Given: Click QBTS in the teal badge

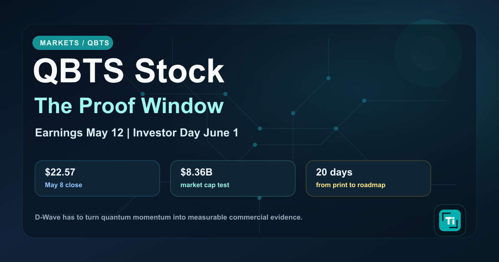Looking at the screenshot, I should tap(98, 43).
